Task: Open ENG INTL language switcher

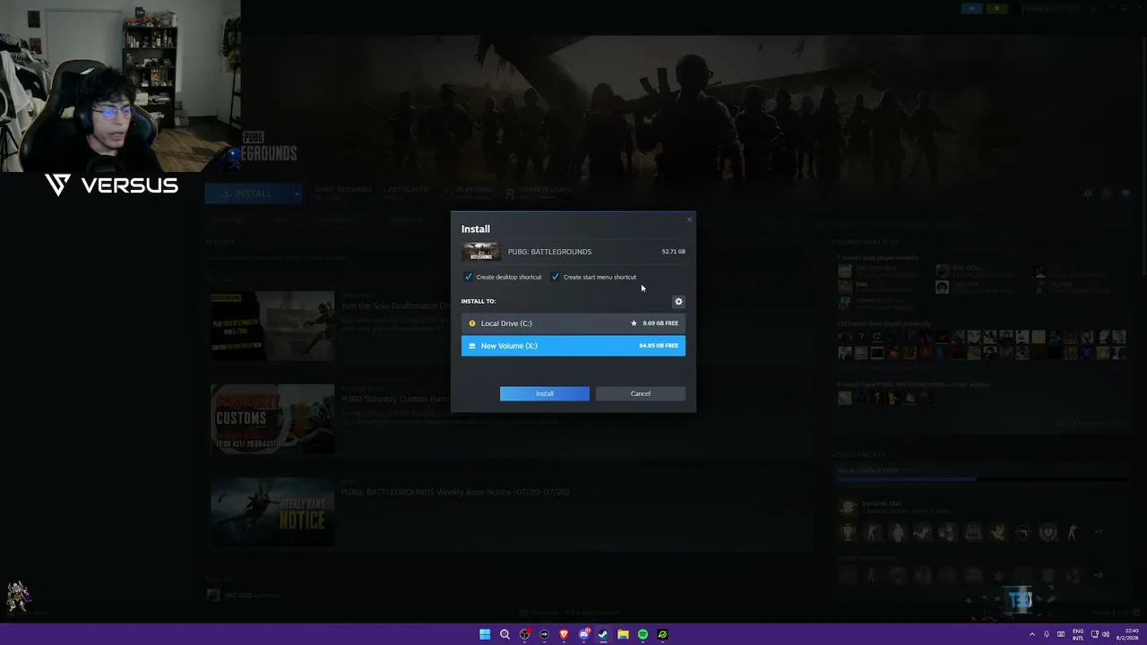Action: click(x=1078, y=634)
